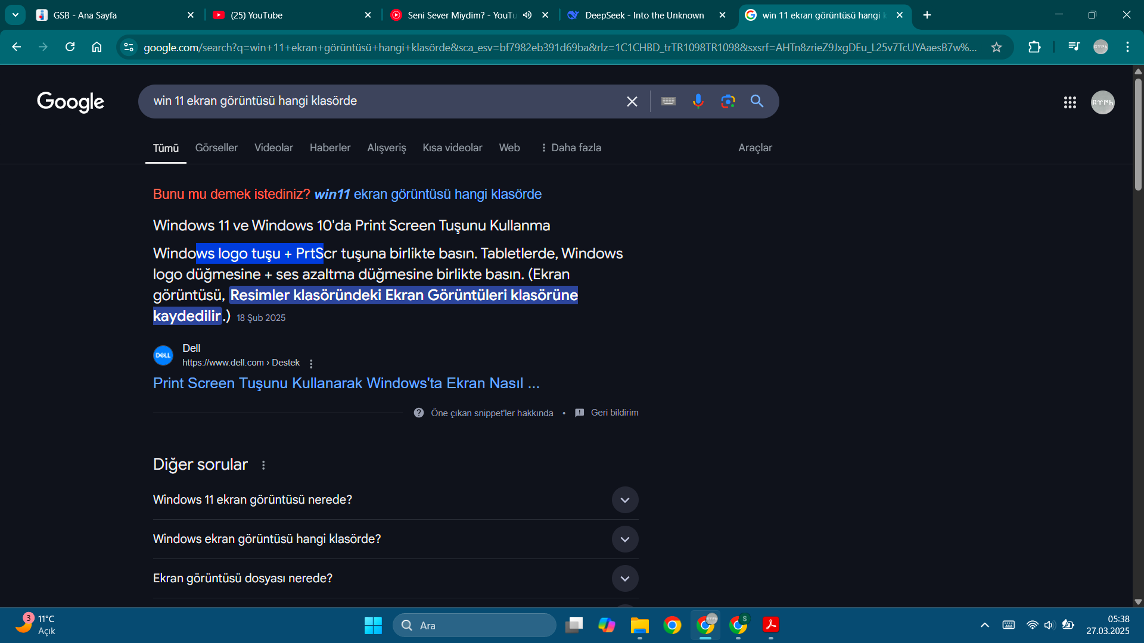Open 'Öne çıkan snippet'ler hakkında' link
The image size is (1144, 643).
click(x=492, y=413)
